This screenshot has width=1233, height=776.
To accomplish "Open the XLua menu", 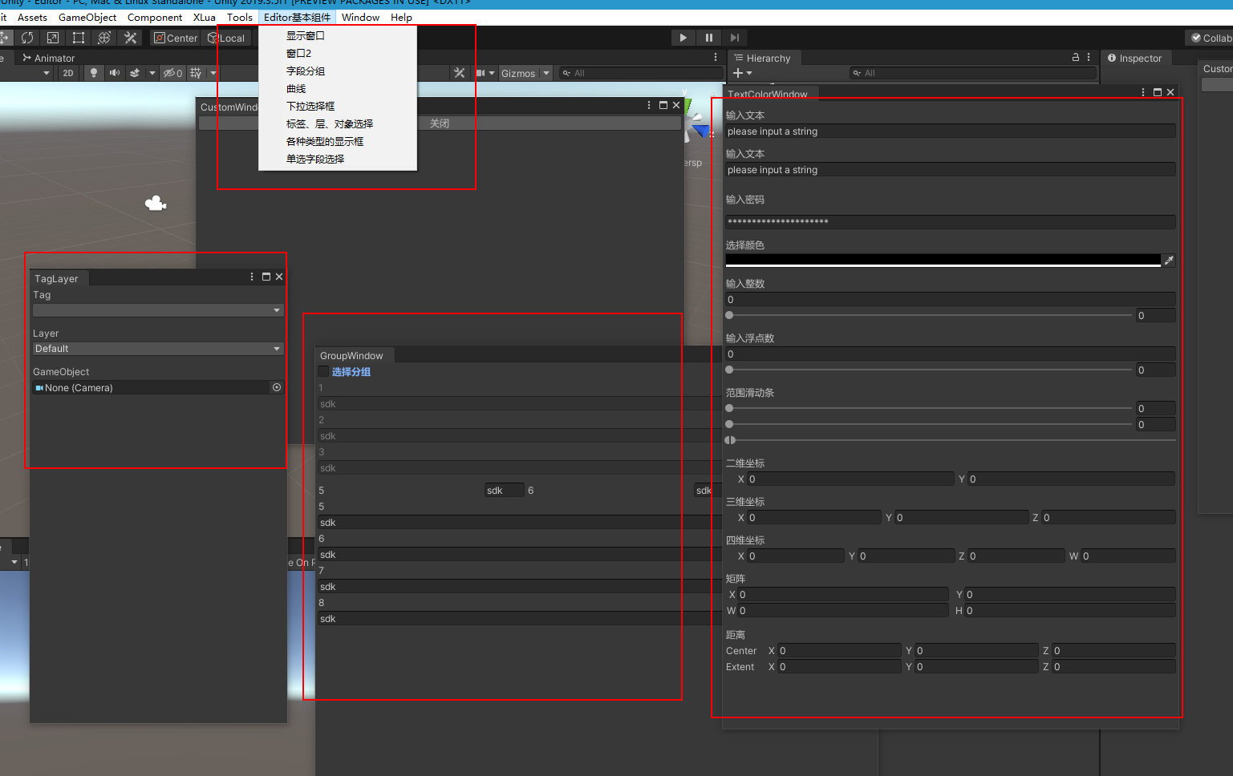I will click(205, 17).
